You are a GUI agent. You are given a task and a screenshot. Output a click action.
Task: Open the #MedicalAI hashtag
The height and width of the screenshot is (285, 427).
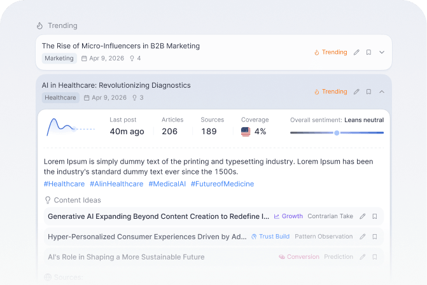(167, 184)
